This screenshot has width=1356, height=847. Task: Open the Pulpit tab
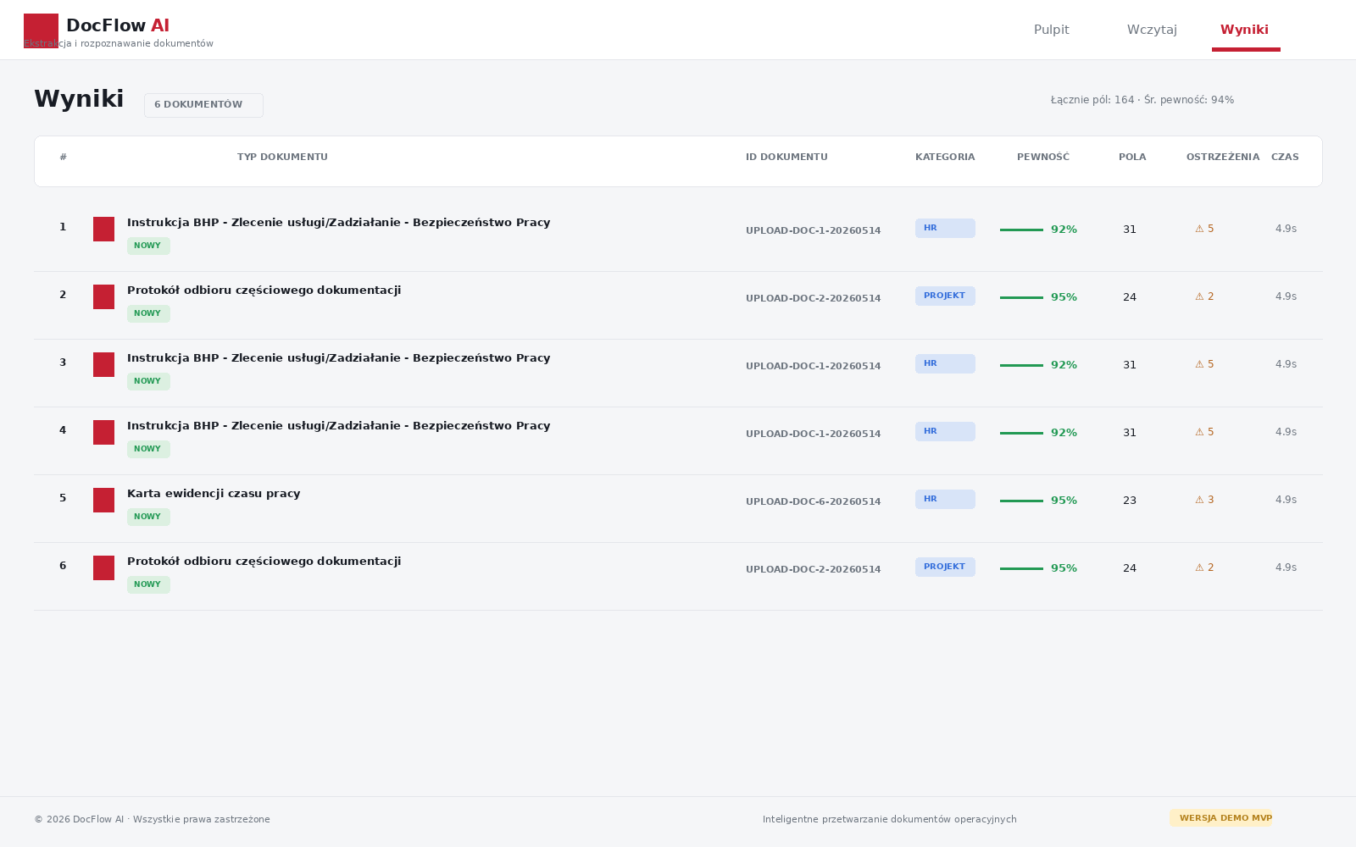point(1051,30)
